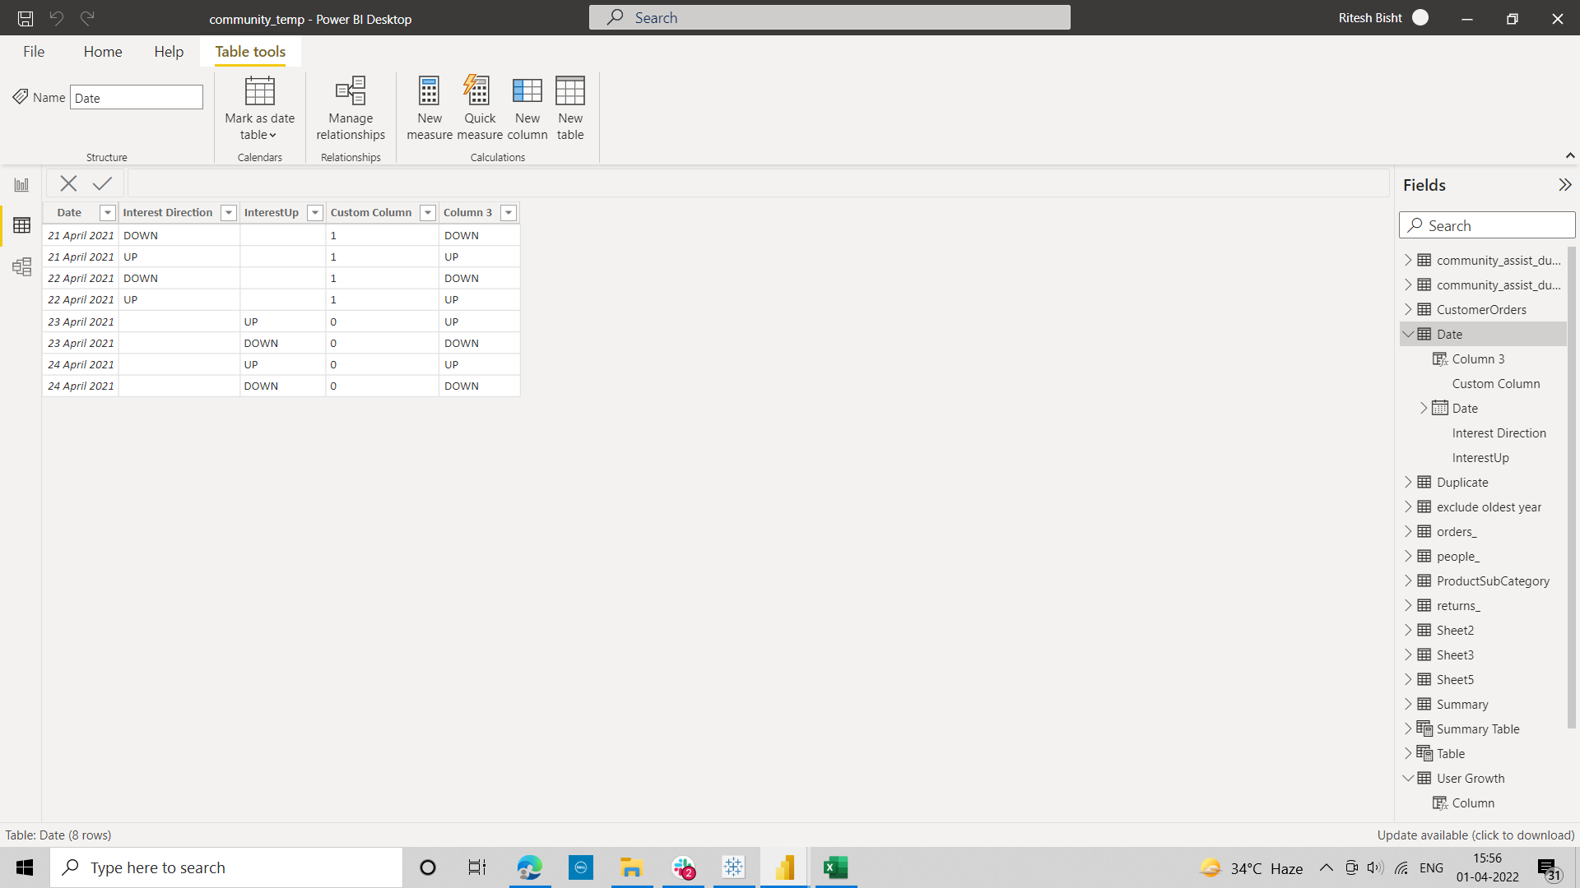Select the Table tools tab
This screenshot has height=888, width=1580.
[250, 52]
